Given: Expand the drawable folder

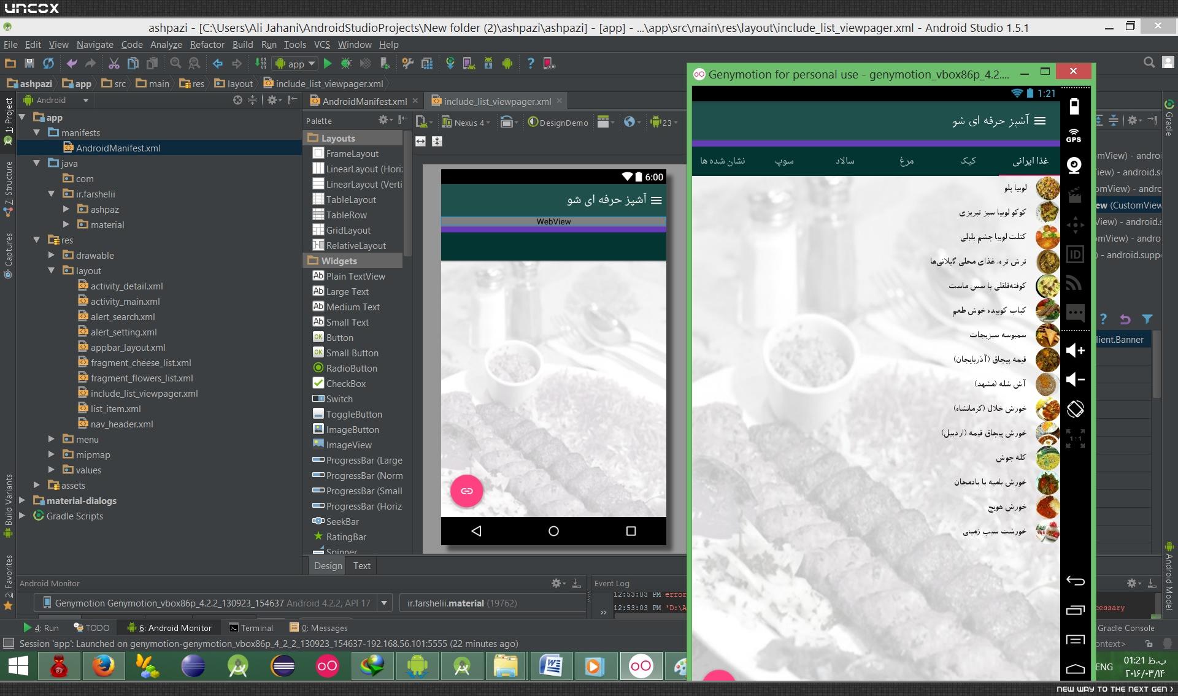Looking at the screenshot, I should point(52,254).
